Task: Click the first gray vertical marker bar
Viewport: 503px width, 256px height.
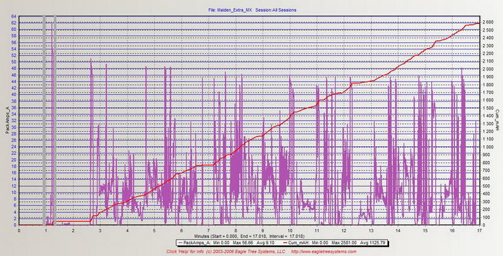Action: (44, 120)
